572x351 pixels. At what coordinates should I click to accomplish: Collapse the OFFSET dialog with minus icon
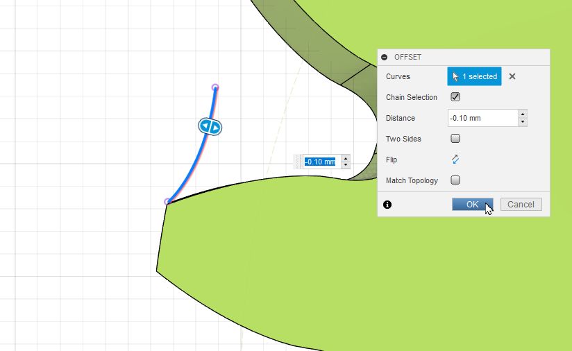point(385,57)
